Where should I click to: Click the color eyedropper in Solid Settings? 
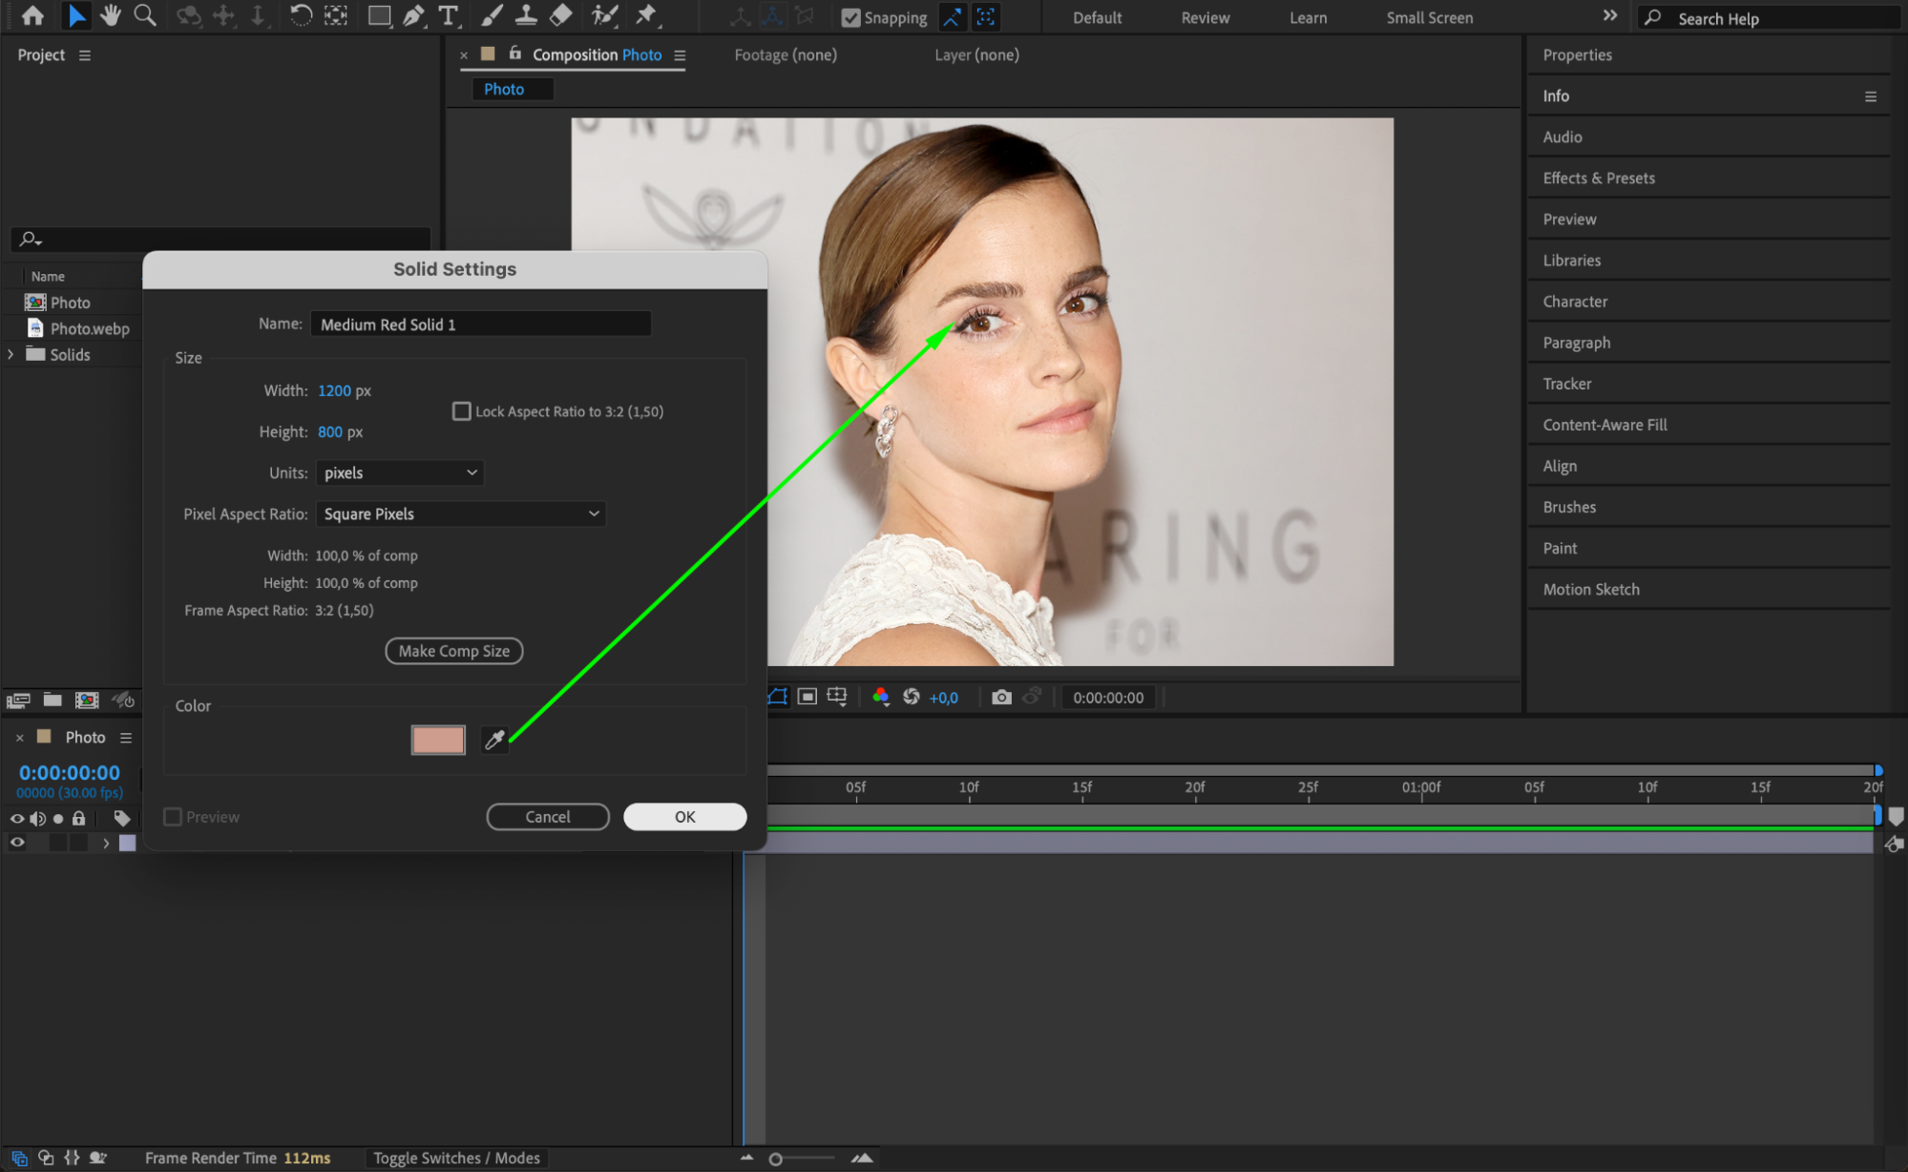coord(494,740)
